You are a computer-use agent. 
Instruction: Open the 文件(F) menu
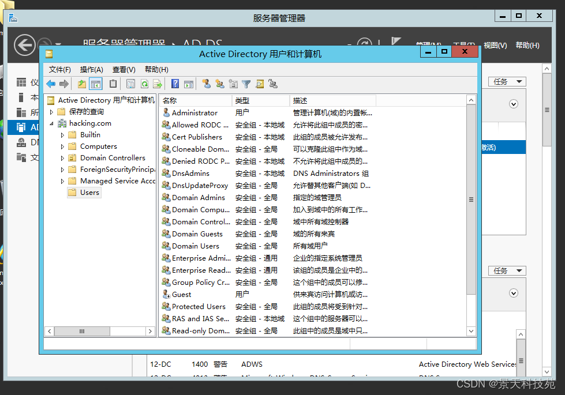coord(60,70)
